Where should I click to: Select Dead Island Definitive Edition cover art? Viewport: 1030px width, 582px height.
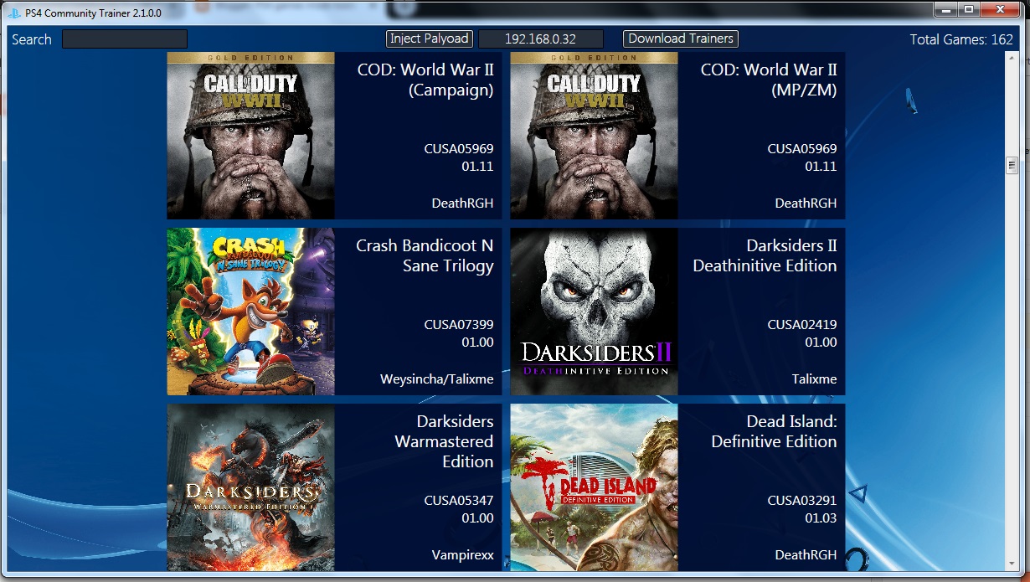(594, 487)
